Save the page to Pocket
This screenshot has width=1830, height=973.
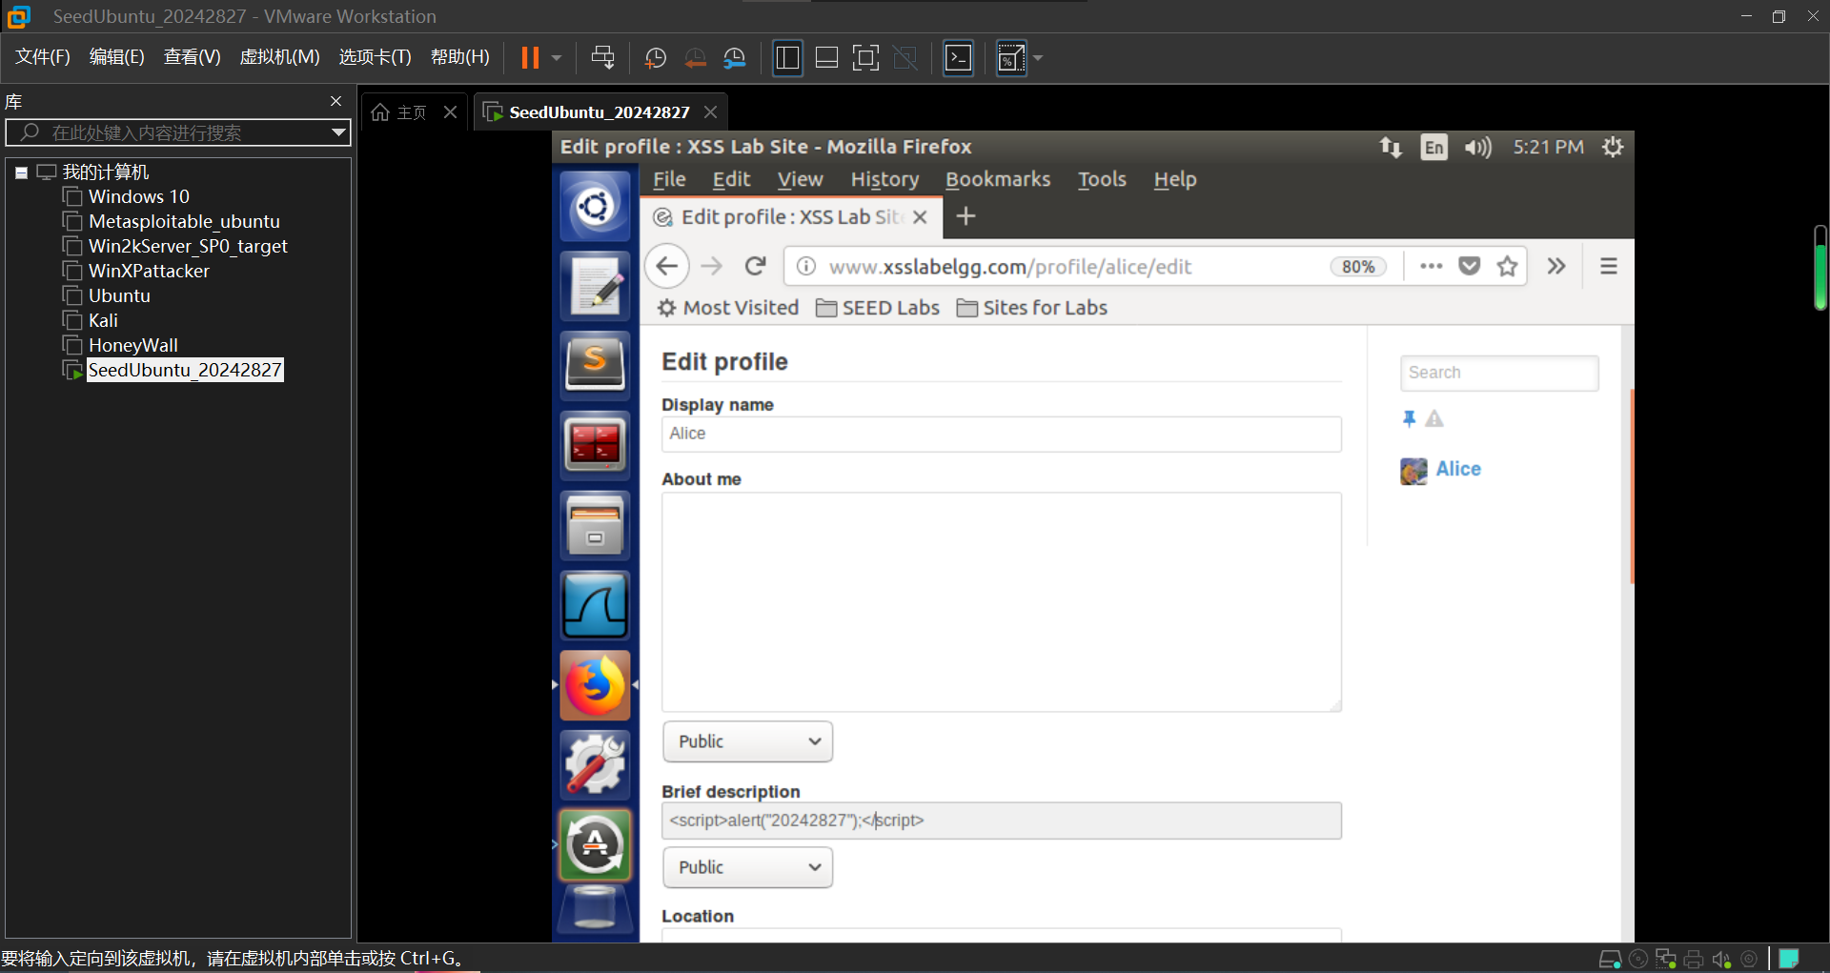[1470, 266]
